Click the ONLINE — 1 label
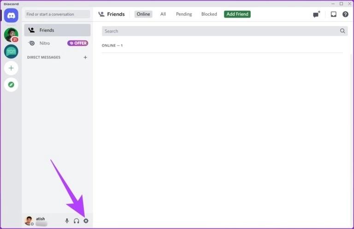 click(112, 45)
